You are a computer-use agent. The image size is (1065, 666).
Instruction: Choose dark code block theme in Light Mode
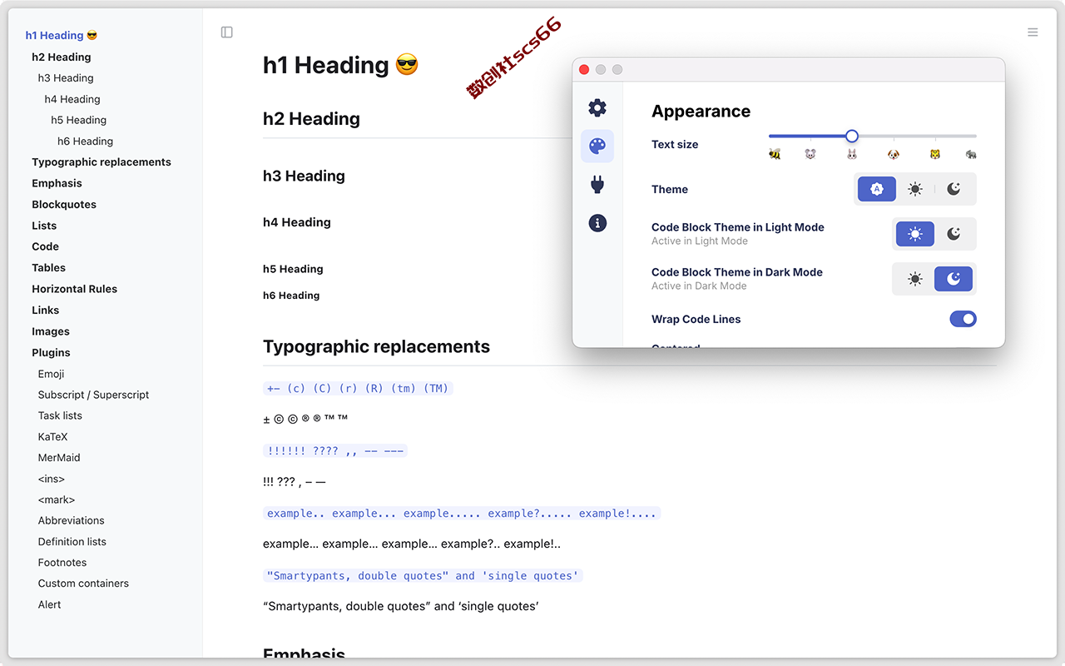click(954, 234)
